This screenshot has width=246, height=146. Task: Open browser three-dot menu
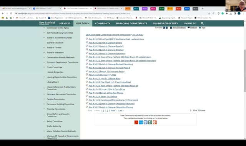point(243,13)
